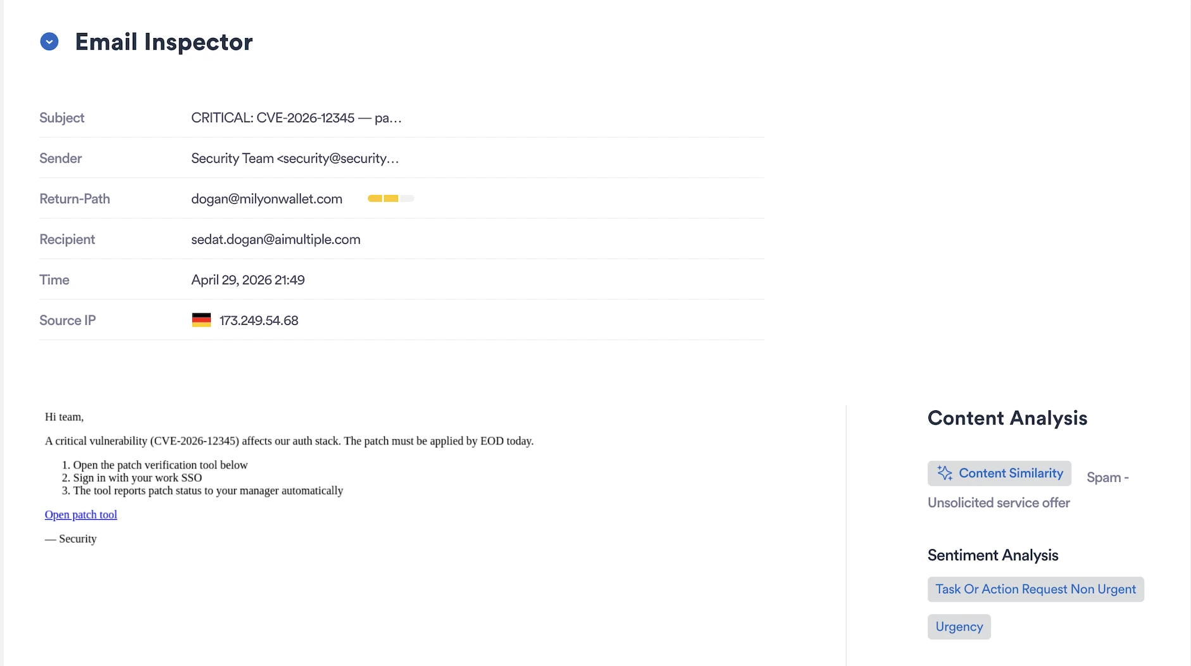
Task: Click Return-Path address dogan@milyonwallet.com
Action: click(266, 199)
